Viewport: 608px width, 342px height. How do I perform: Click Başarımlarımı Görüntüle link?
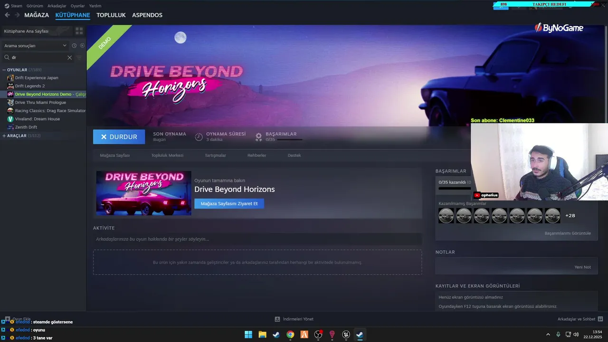pos(568,233)
